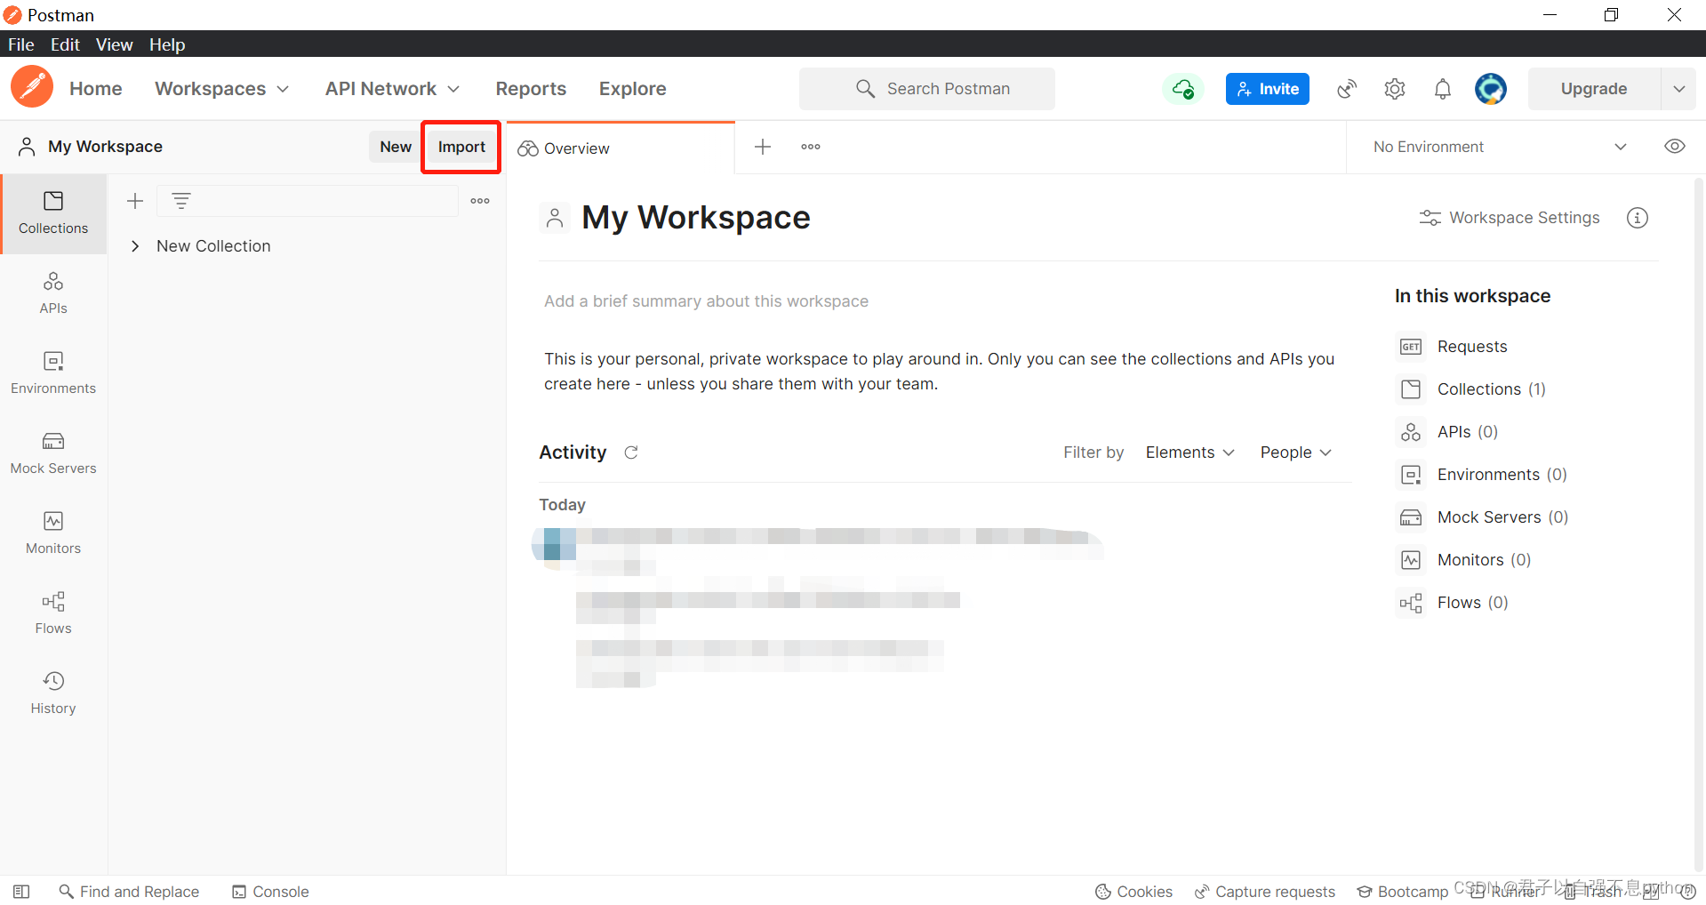The width and height of the screenshot is (1706, 905).
Task: Open Find and Replace
Action: click(x=129, y=892)
